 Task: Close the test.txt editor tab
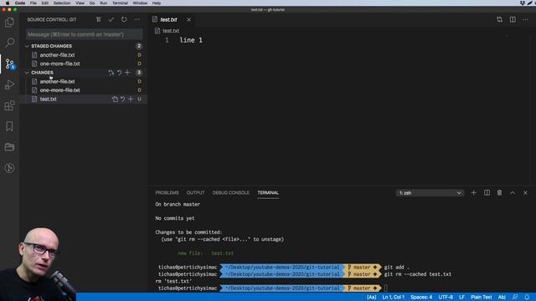pyautogui.click(x=188, y=20)
